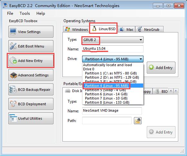Open Advanced Settings
The height and width of the screenshot is (156, 187).
point(31,75)
